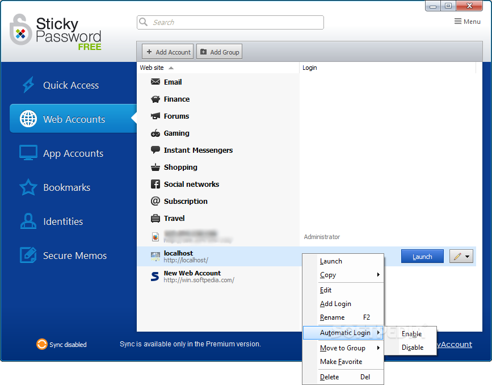492x385 pixels.
Task: Click the Email group envelope icon
Action: 155,82
